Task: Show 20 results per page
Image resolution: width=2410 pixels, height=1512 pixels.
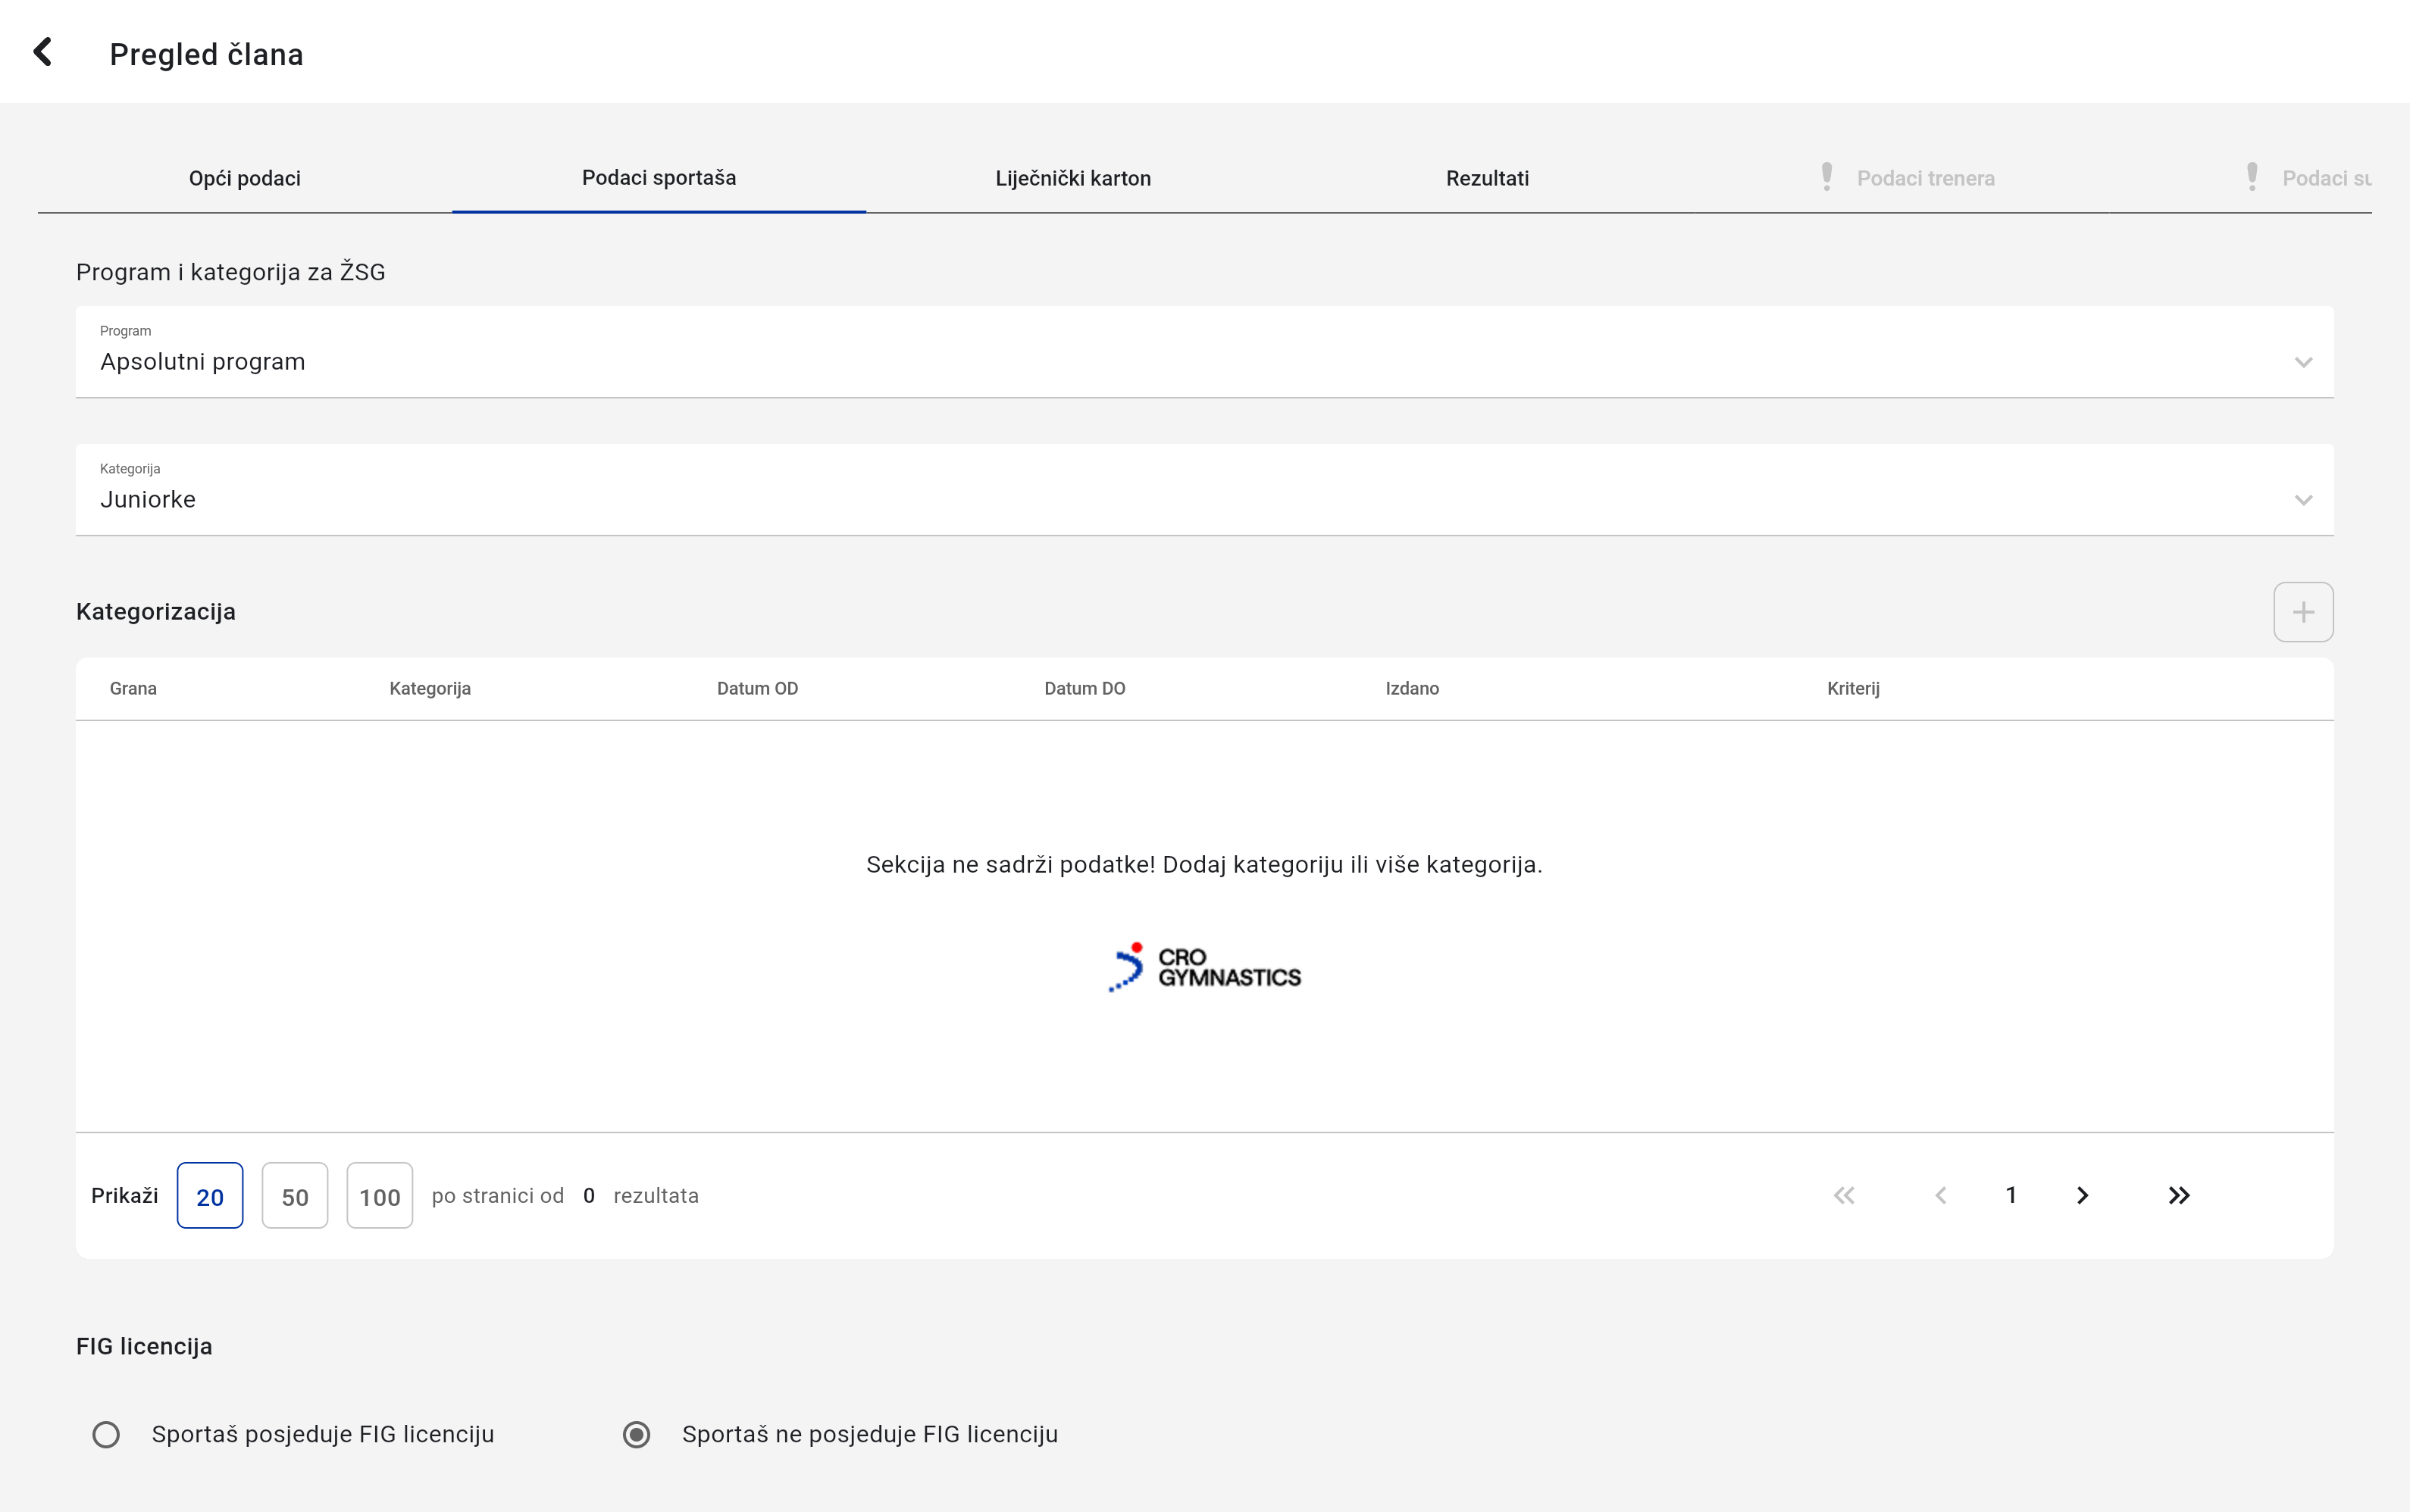Action: (x=209, y=1196)
